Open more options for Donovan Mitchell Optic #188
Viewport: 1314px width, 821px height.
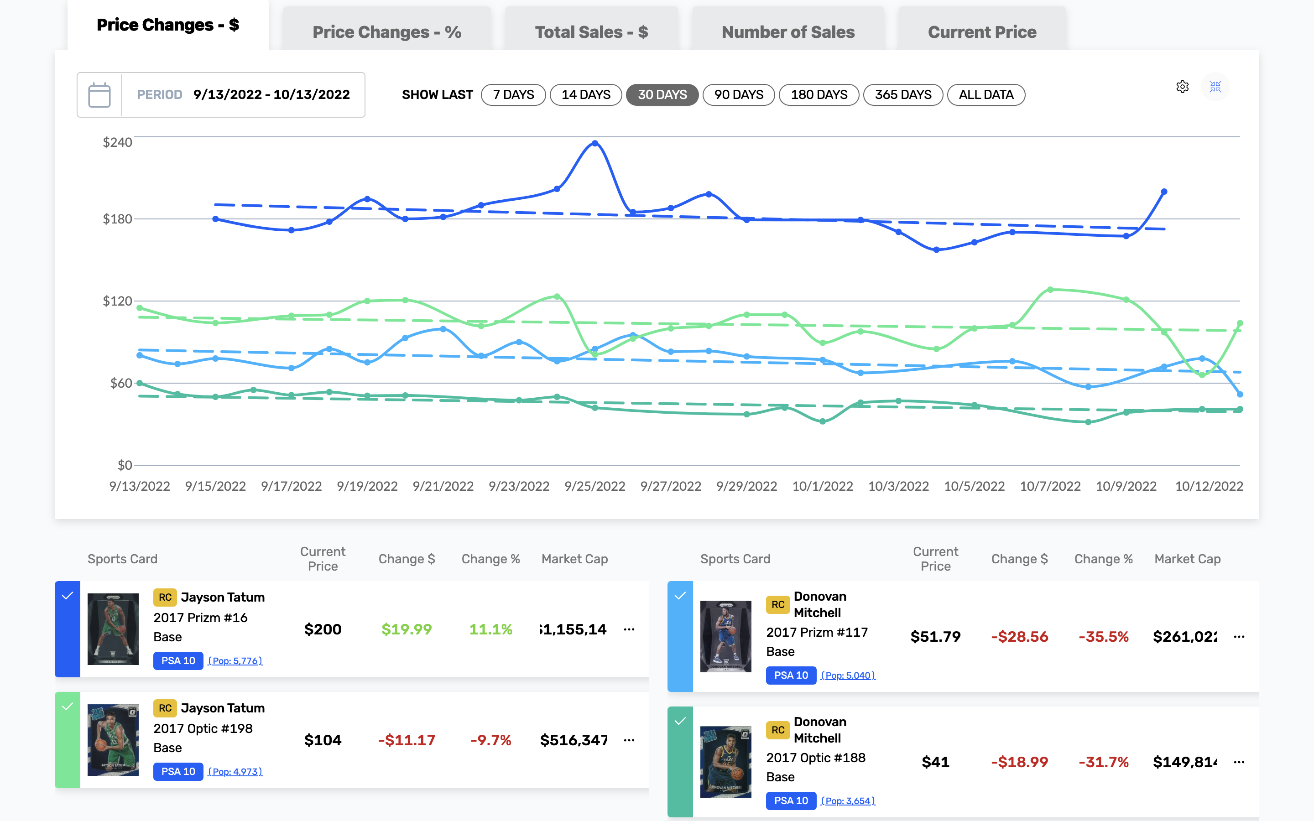pyautogui.click(x=1239, y=762)
